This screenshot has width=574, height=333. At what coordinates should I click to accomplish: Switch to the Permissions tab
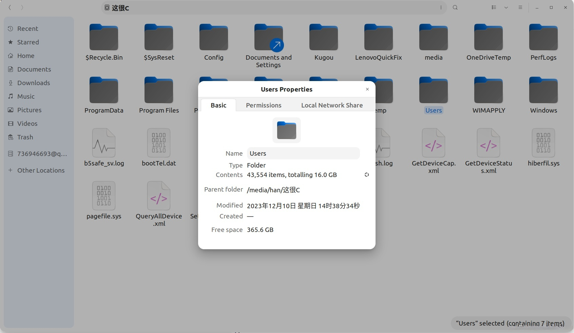point(264,105)
